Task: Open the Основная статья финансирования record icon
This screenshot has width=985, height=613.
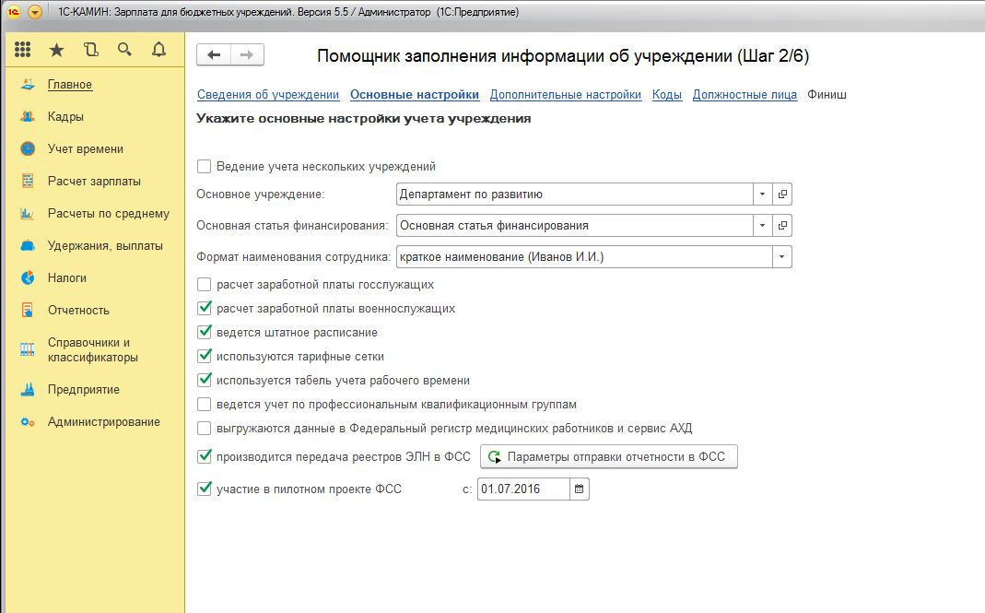Action: point(782,225)
